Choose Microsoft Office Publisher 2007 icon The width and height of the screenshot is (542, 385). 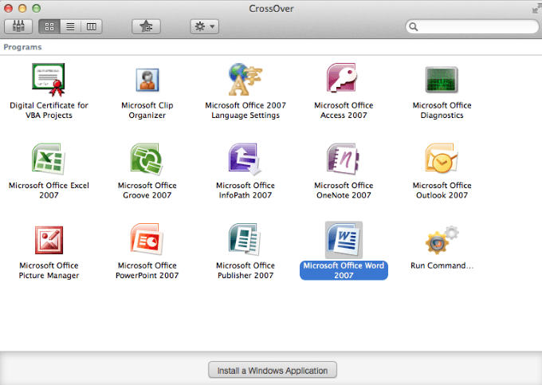point(245,239)
